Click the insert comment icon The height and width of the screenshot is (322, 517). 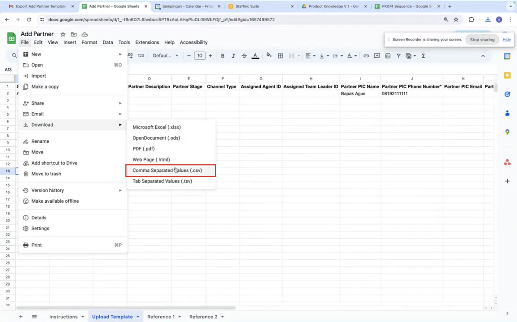pos(377,56)
